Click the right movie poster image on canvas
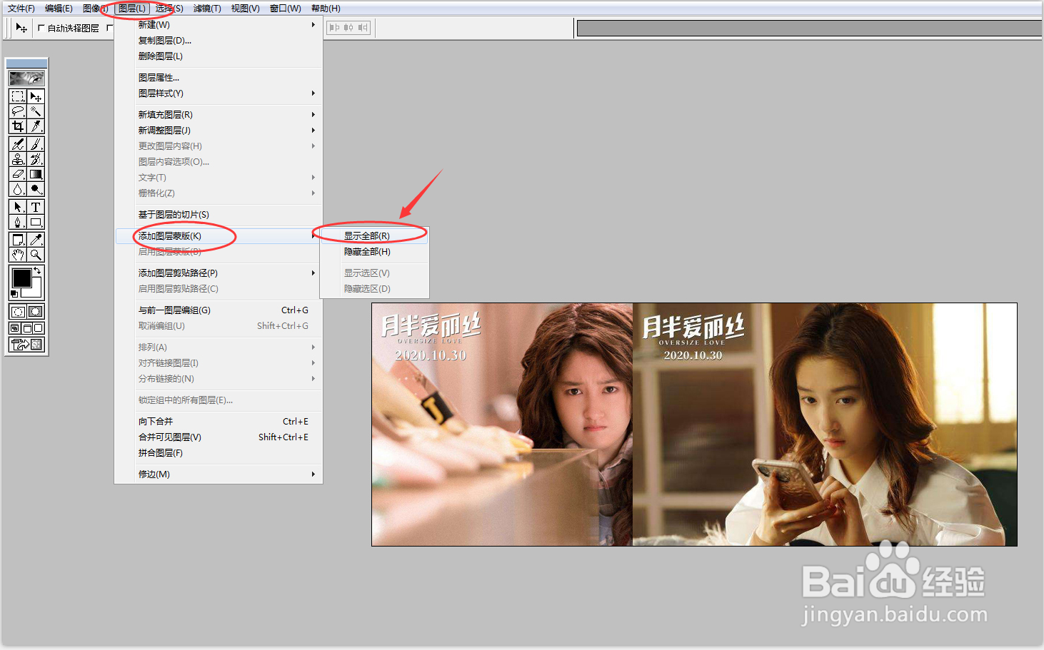 (x=825, y=425)
